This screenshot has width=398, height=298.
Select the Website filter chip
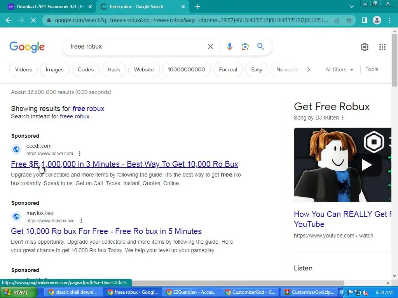[144, 69]
